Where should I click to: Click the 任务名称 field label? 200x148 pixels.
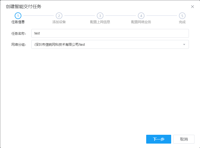point(19,34)
